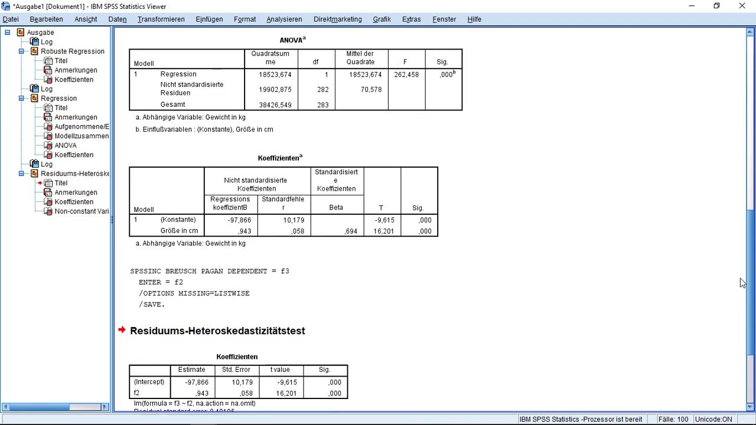Viewport: 756px width, 425px height.
Task: Click the Residuums-Heteroskedastizitätstest heading
Action: tap(217, 331)
